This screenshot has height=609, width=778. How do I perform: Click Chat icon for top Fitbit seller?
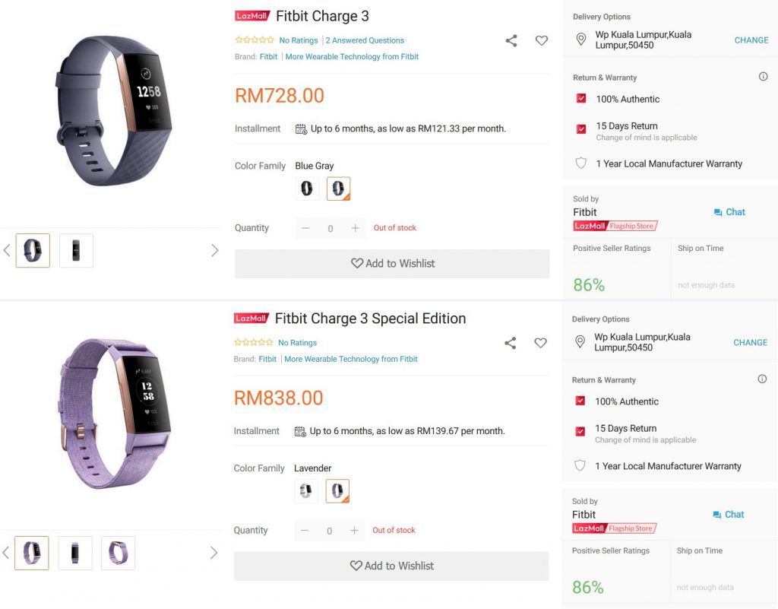pos(717,212)
